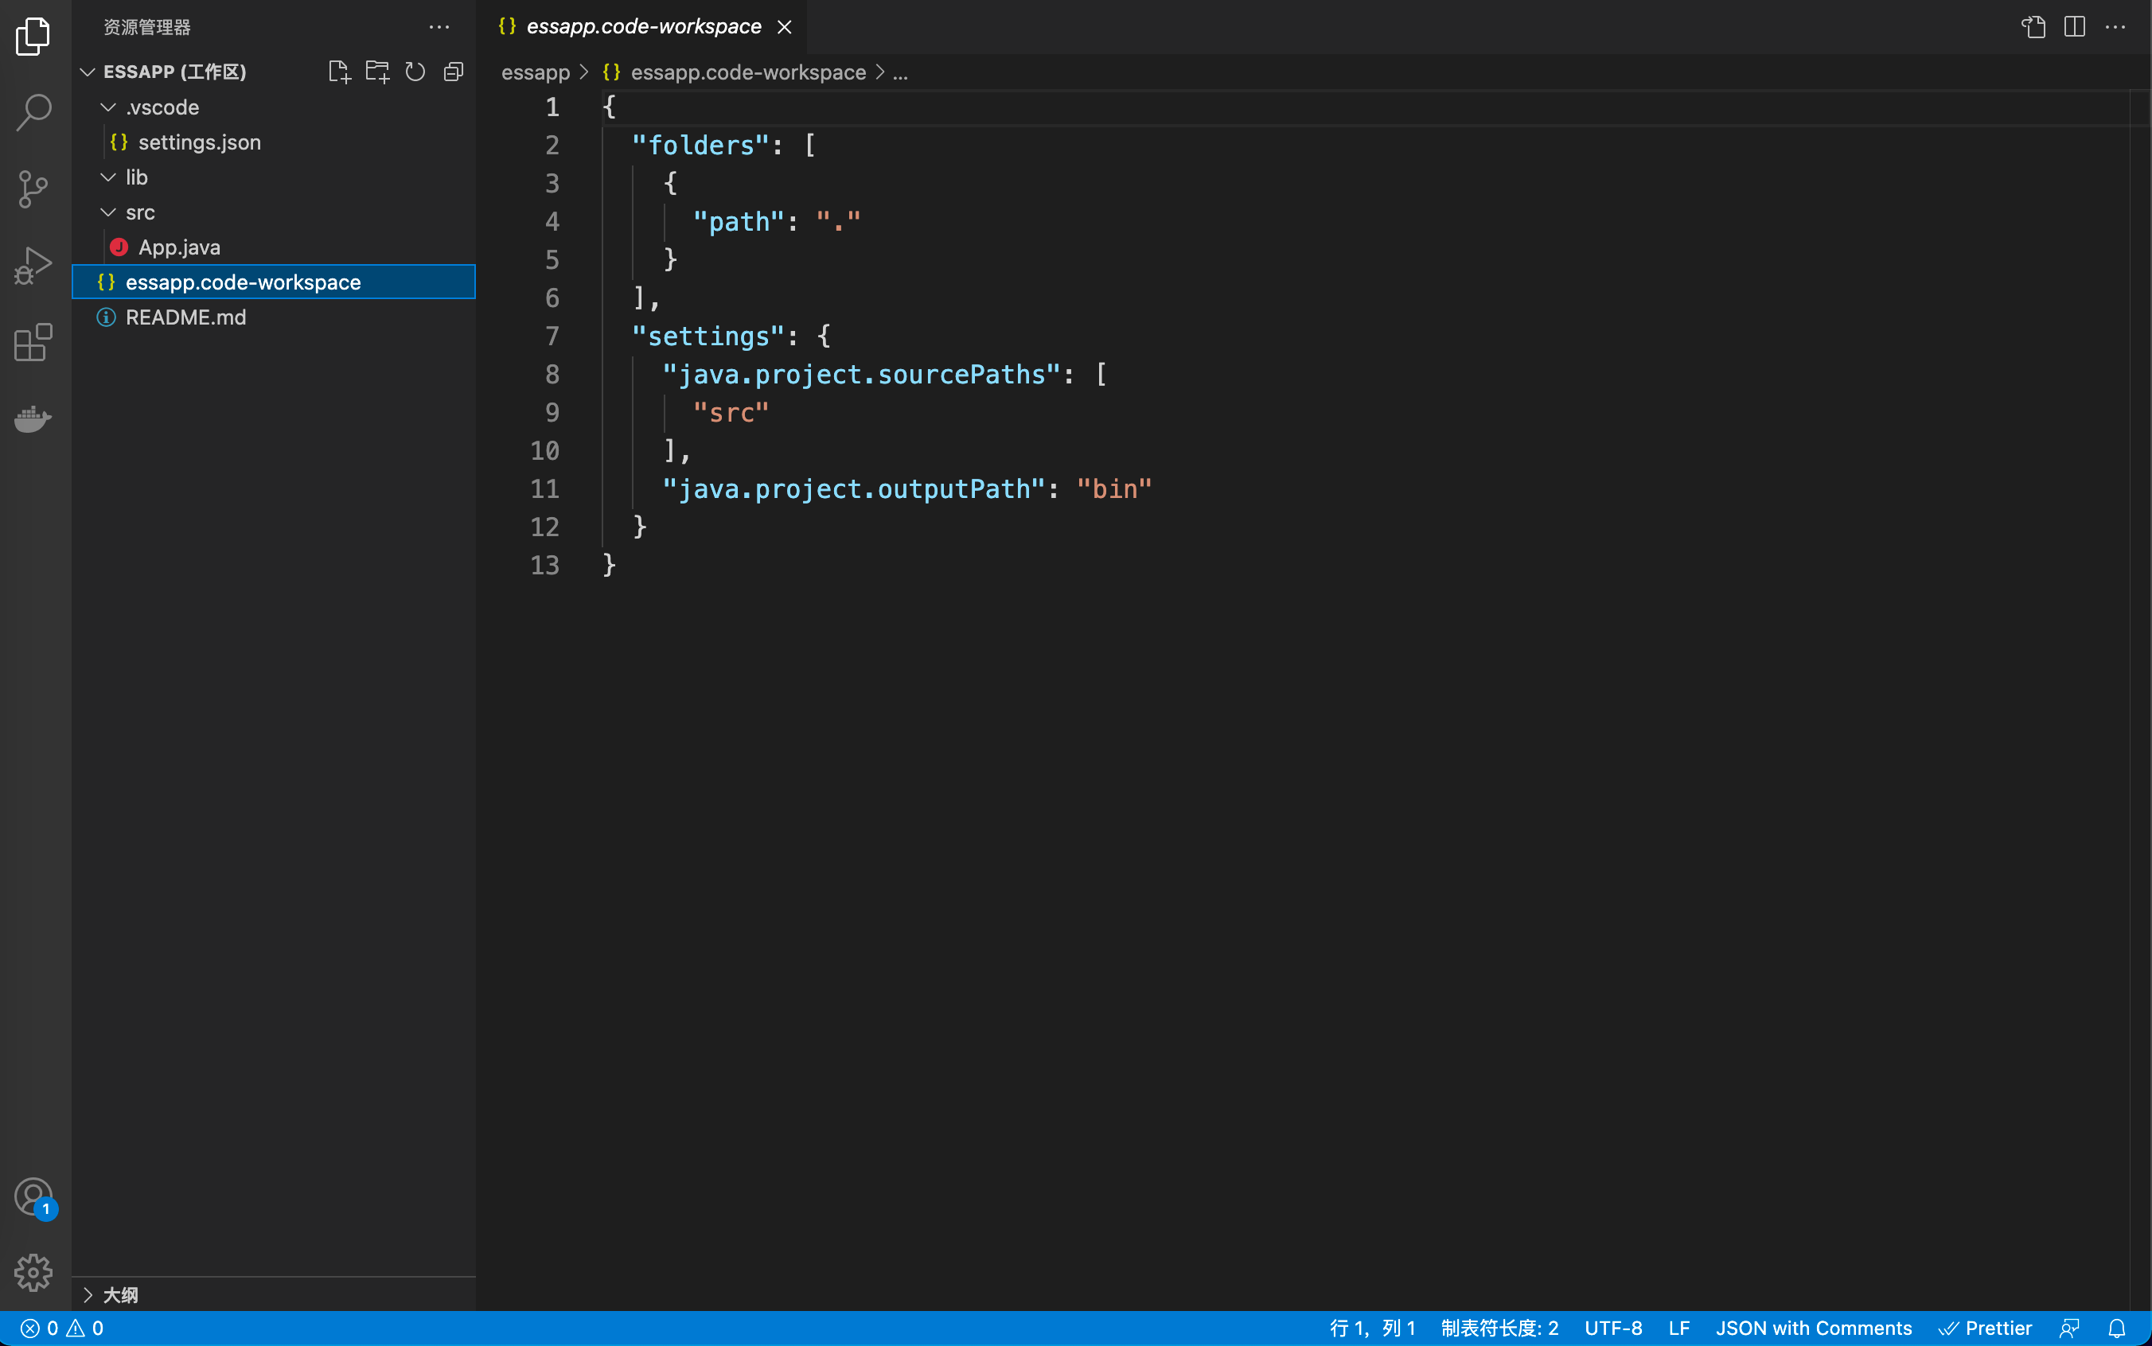
Task: Click the "java.project.sourcePaths" key
Action: click(861, 374)
